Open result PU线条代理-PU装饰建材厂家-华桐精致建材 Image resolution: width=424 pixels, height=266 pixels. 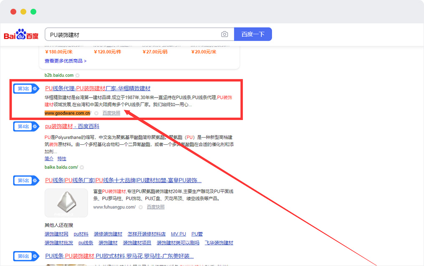click(98, 88)
